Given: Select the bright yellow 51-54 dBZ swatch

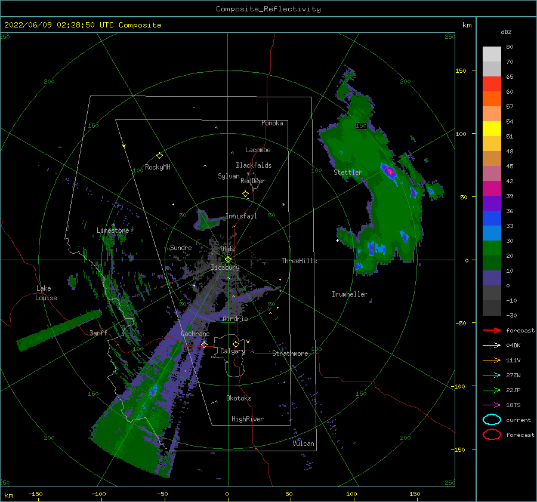Looking at the screenshot, I should click(x=492, y=128).
